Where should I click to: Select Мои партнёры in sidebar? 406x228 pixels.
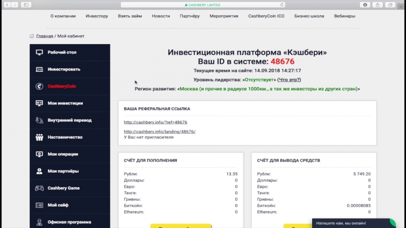pyautogui.click(x=63, y=171)
